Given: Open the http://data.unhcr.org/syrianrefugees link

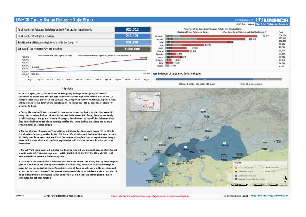Looking at the screenshot, I should [x=270, y=195].
